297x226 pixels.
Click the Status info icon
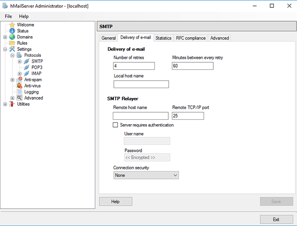(12, 31)
